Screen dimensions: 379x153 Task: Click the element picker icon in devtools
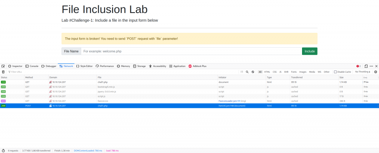[x=3, y=66]
